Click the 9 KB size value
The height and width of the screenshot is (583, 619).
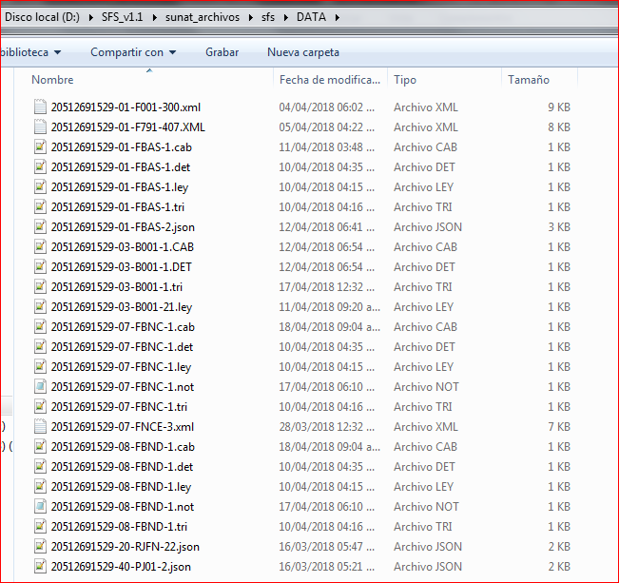559,107
